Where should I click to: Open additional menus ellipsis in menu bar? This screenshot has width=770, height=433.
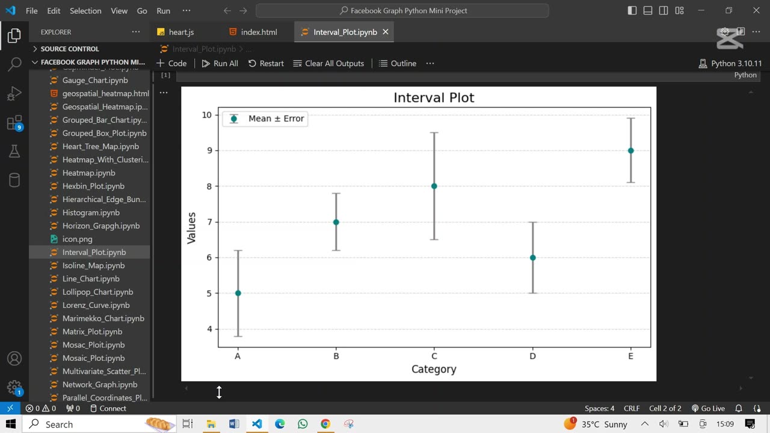pos(186,11)
